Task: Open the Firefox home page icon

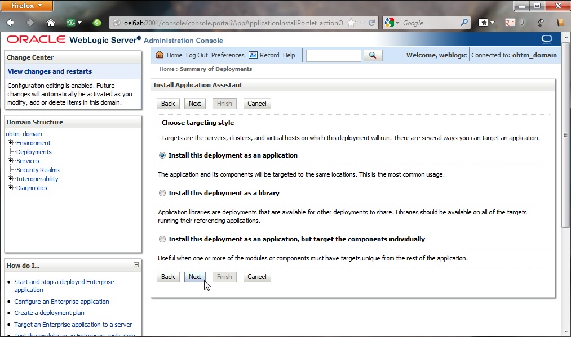Action: [x=51, y=23]
